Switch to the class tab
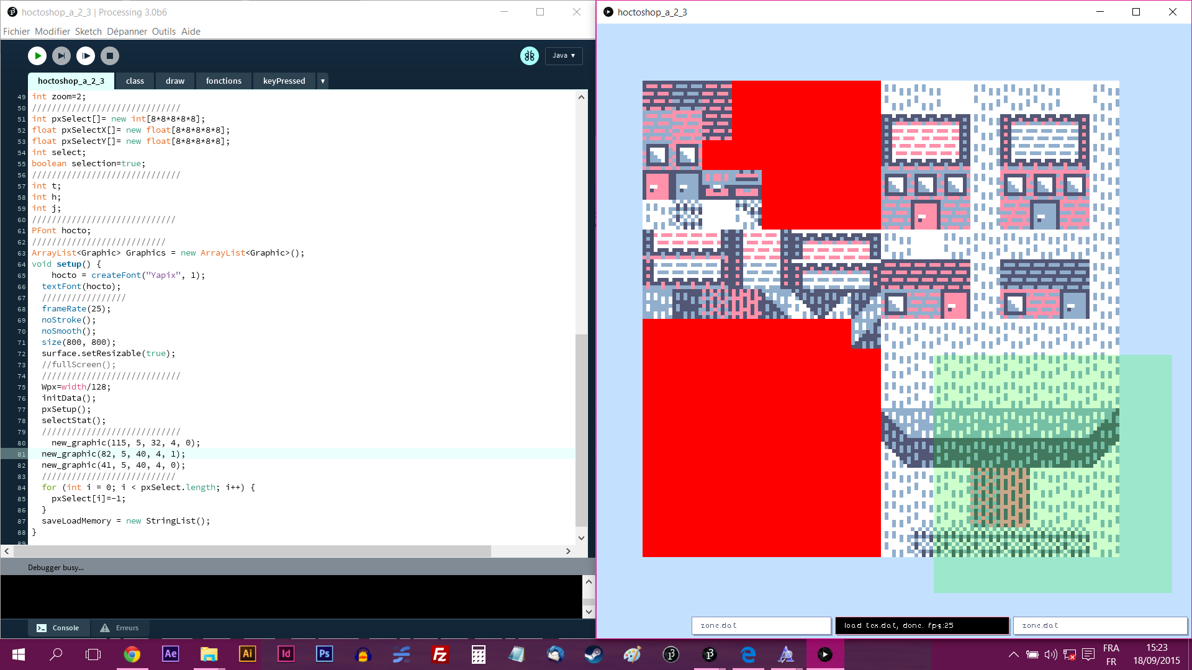 point(135,81)
